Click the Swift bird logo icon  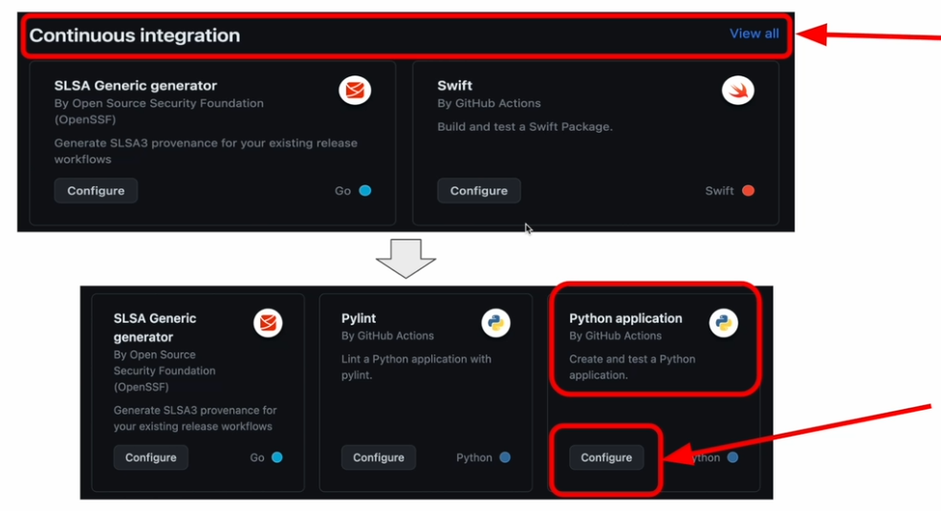tap(737, 91)
